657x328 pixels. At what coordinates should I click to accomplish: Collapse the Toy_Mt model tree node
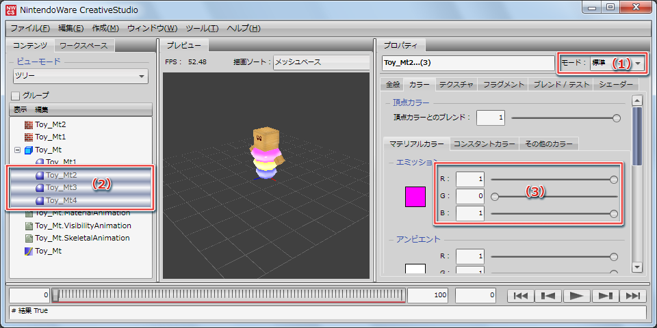[16, 150]
